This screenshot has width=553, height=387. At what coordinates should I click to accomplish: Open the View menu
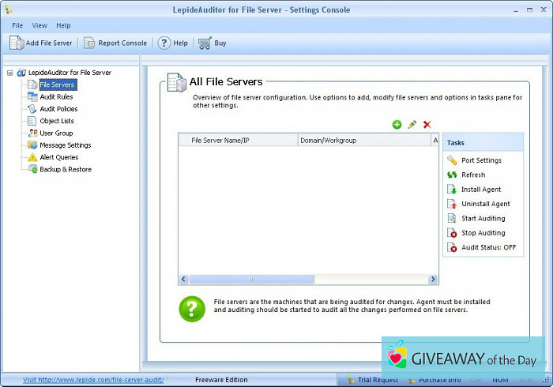[39, 25]
